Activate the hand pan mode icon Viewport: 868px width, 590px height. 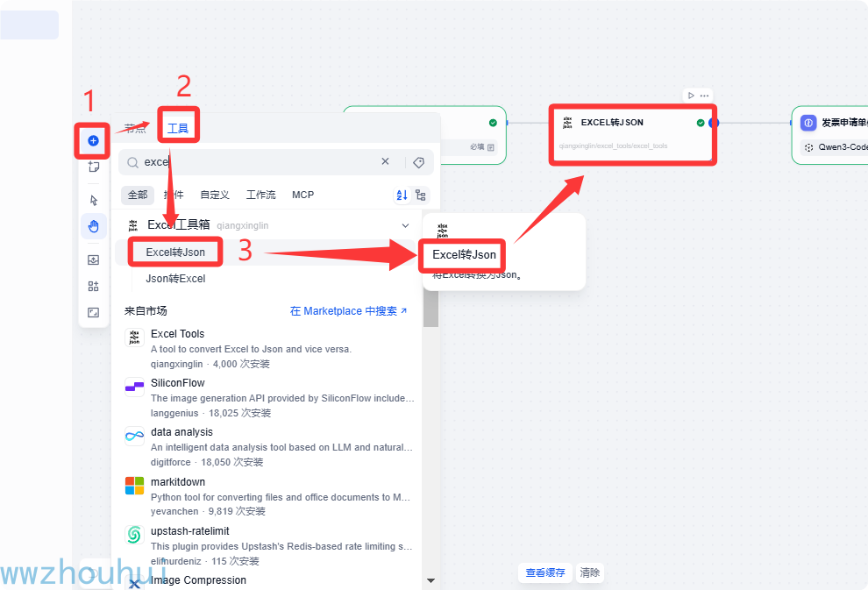[x=94, y=226]
